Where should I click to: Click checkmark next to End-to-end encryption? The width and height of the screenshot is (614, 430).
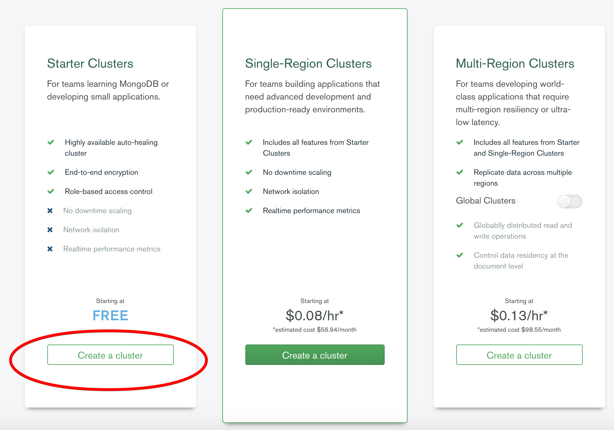51,172
